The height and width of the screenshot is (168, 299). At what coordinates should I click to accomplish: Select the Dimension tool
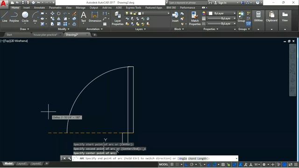[95, 17]
